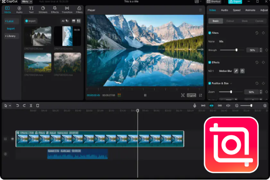Toggle the audio track icon at left
The width and height of the screenshot is (270, 180).
click(5, 154)
